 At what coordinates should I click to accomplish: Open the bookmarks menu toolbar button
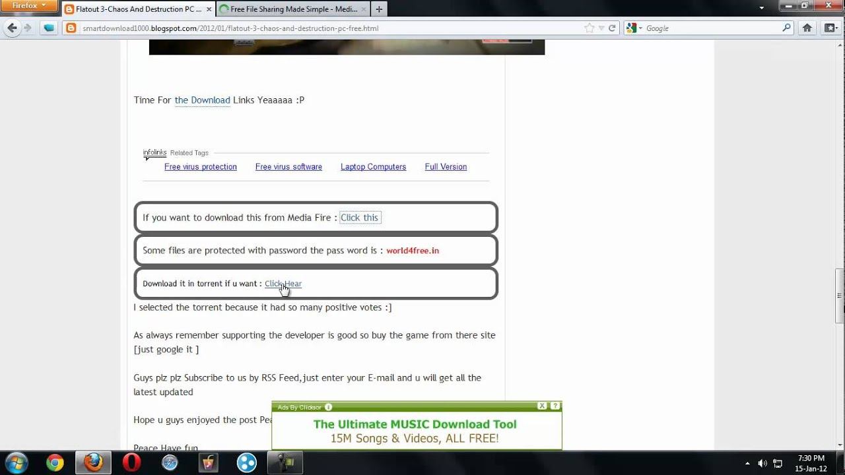830,28
